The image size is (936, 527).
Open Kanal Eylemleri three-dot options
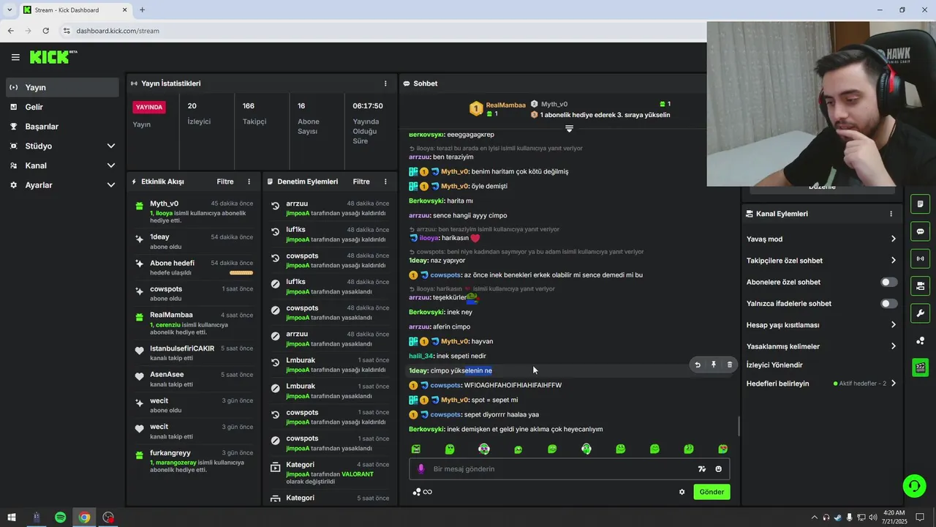click(x=891, y=214)
